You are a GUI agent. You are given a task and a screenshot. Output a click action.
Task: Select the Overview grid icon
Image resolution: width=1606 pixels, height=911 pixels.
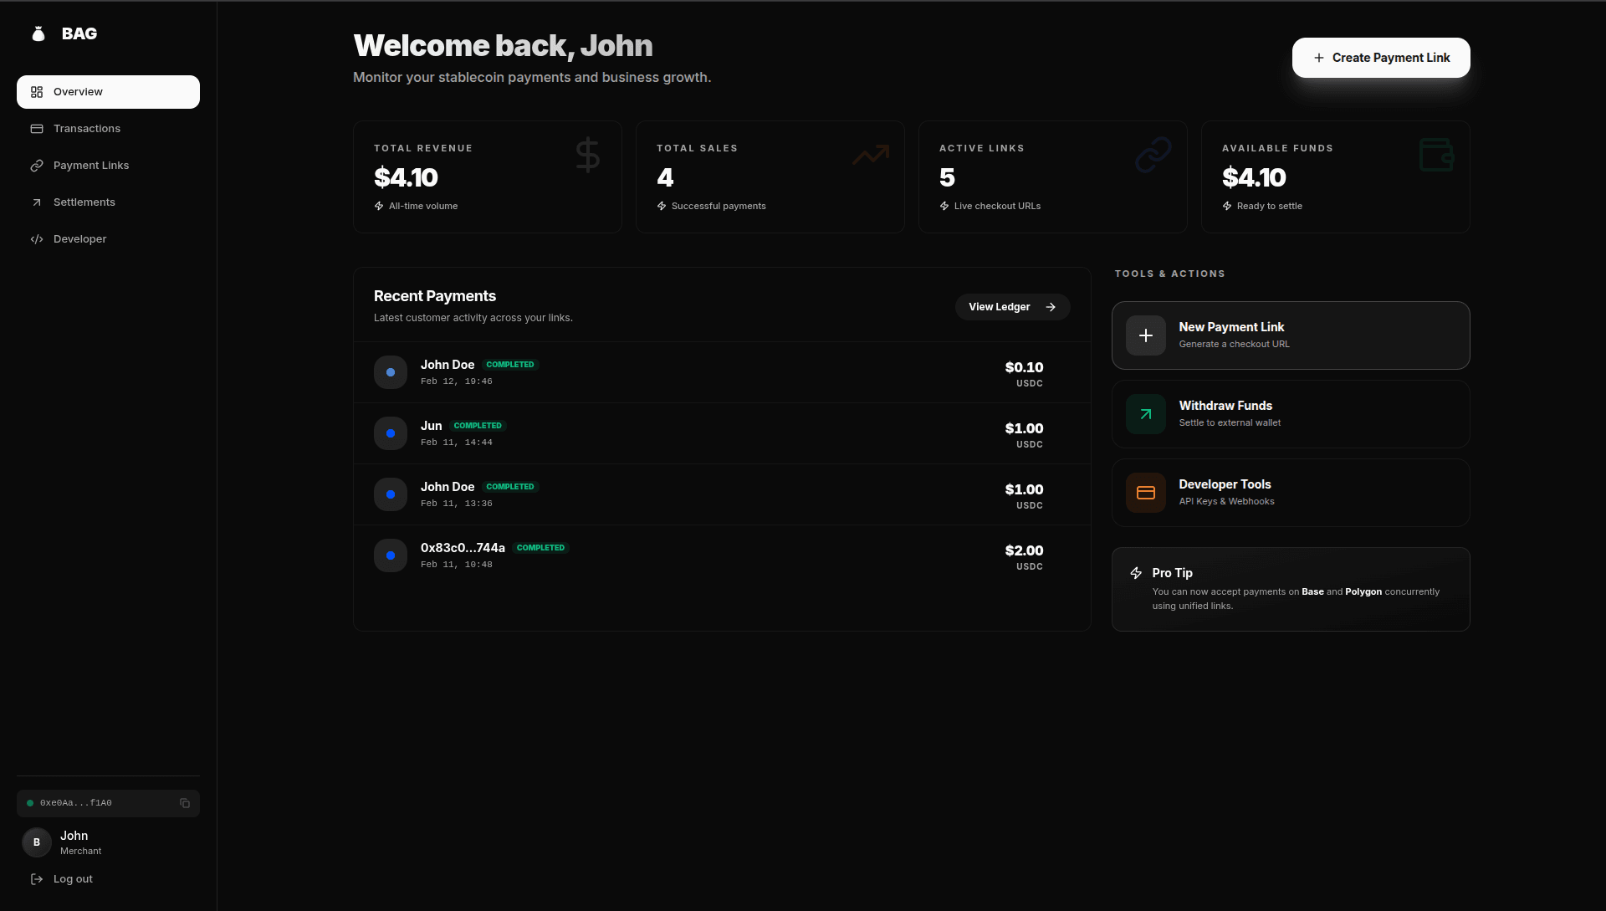[36, 91]
